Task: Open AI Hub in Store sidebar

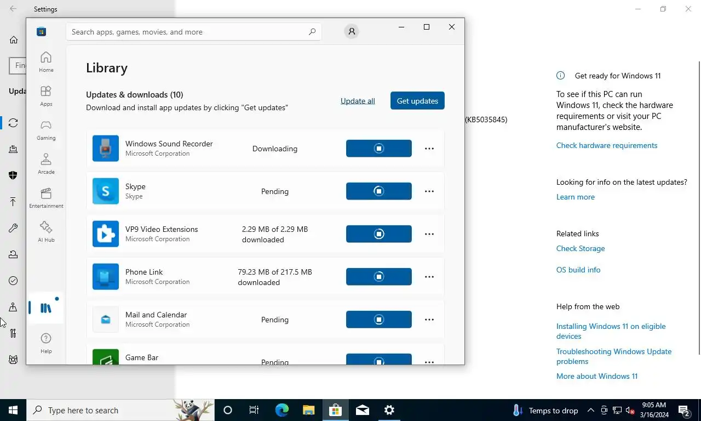Action: click(46, 232)
